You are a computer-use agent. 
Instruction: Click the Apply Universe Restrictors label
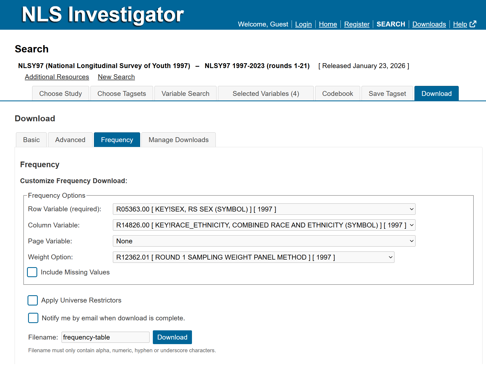(x=81, y=300)
